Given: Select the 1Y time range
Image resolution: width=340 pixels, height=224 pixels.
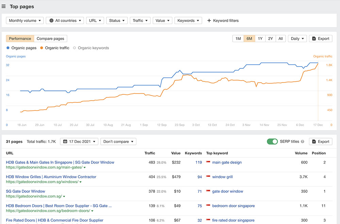Looking at the screenshot, I should (x=260, y=39).
